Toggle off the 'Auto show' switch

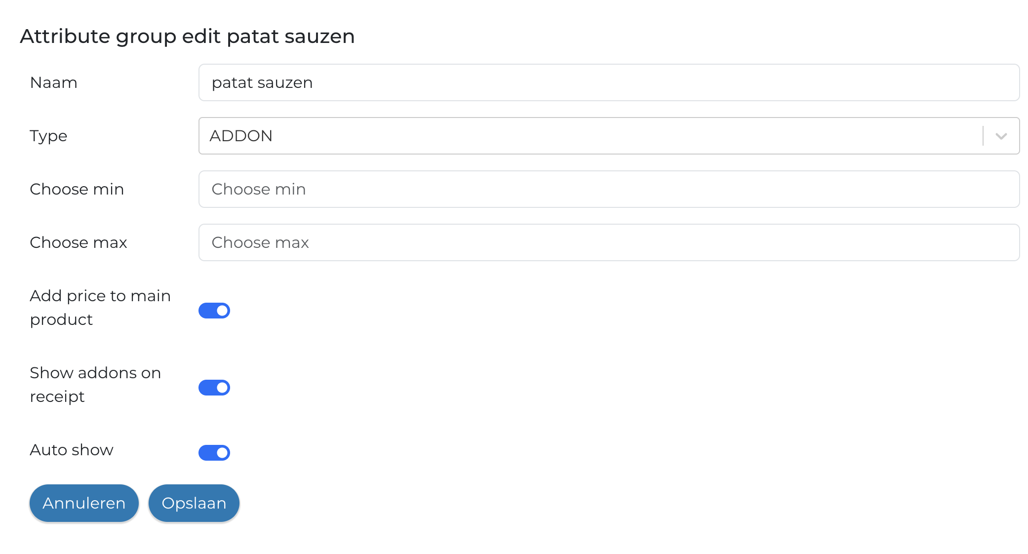(214, 452)
